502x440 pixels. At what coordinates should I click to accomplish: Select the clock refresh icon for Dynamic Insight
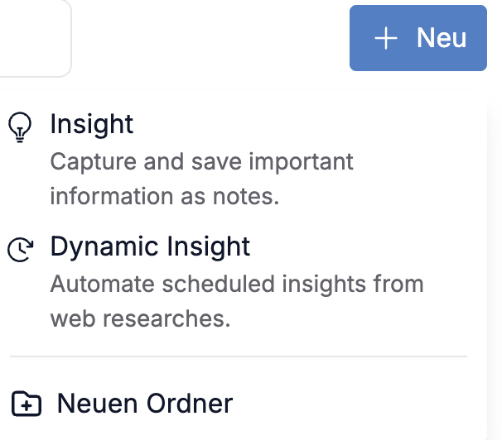click(21, 250)
